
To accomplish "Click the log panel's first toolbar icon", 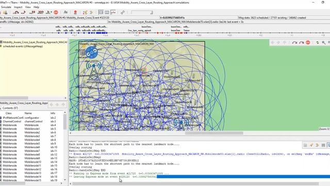I will (x=305, y=145).
